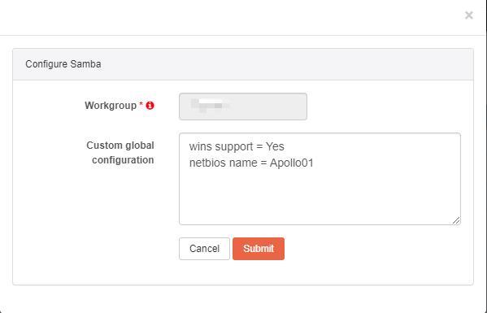Click the blurred Workgroup value text
This screenshot has height=313, width=487.
(208, 105)
